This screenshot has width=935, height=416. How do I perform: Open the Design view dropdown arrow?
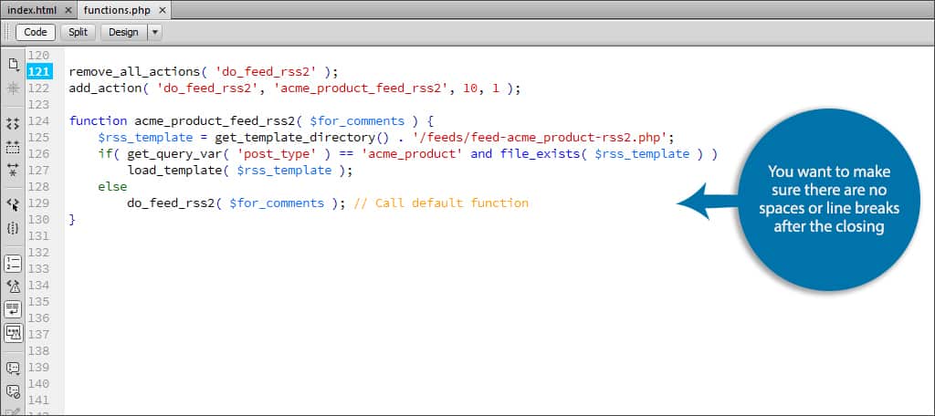154,32
